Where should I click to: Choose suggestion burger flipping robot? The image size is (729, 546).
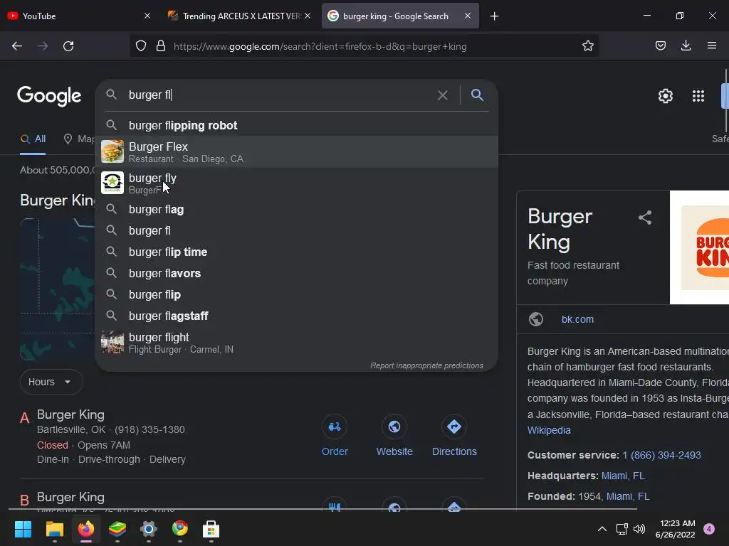coord(297,125)
